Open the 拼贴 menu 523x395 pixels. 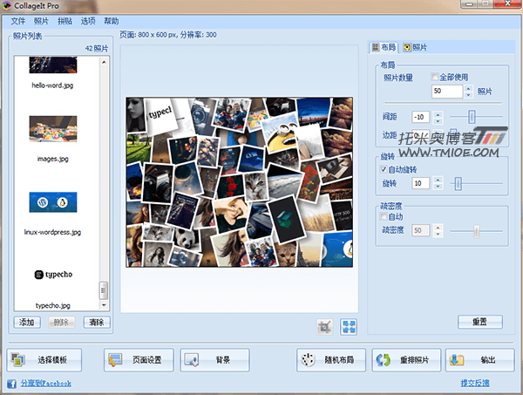click(x=65, y=21)
